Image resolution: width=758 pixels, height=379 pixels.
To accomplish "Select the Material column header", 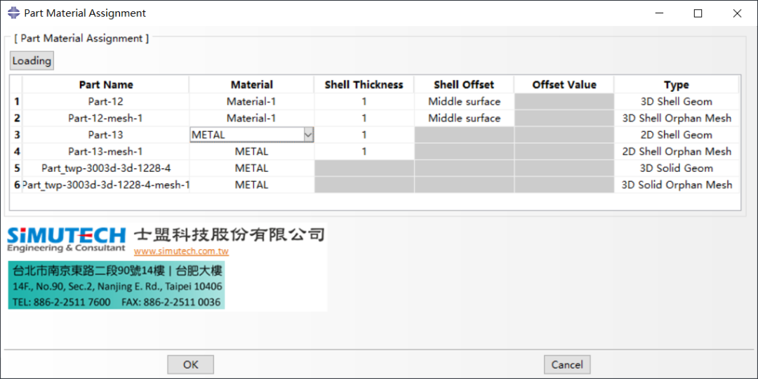I will click(x=251, y=85).
